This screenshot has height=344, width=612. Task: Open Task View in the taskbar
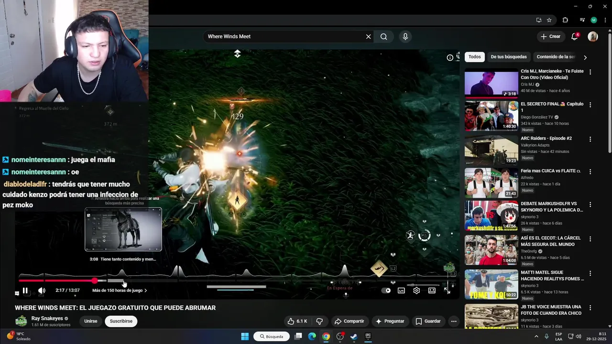click(x=298, y=336)
